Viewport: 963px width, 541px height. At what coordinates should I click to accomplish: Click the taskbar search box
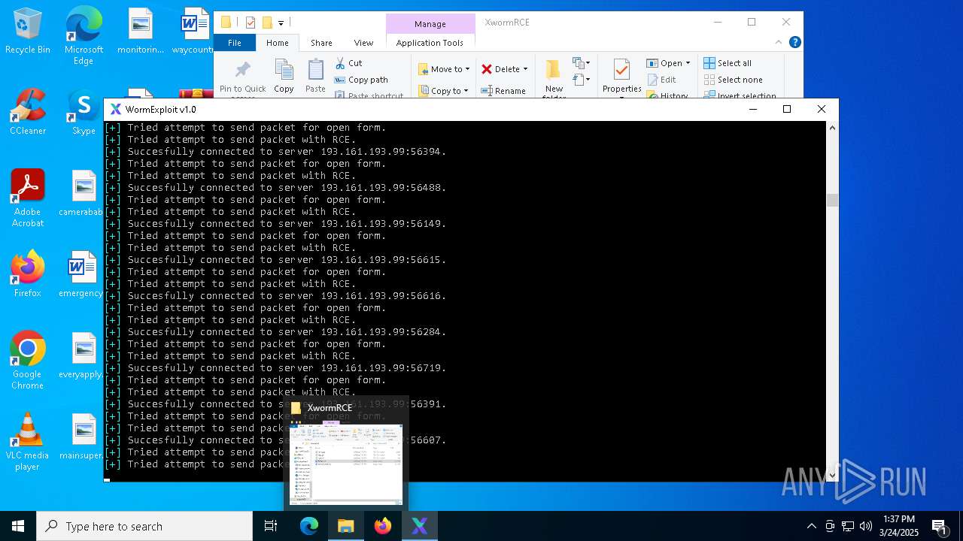click(144, 526)
